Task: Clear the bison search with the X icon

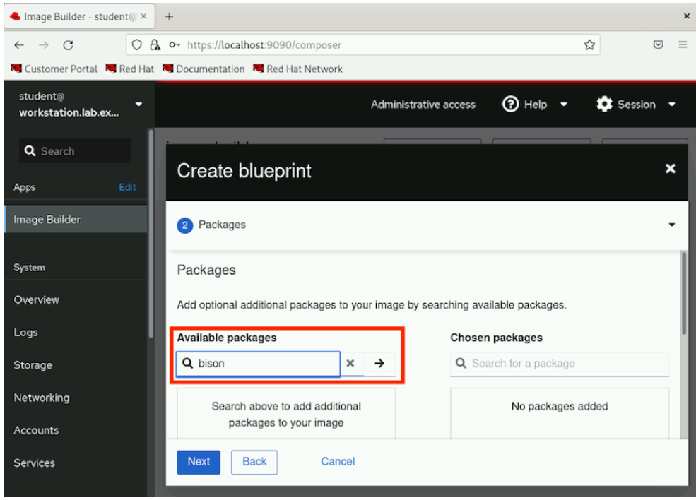Action: pos(350,364)
